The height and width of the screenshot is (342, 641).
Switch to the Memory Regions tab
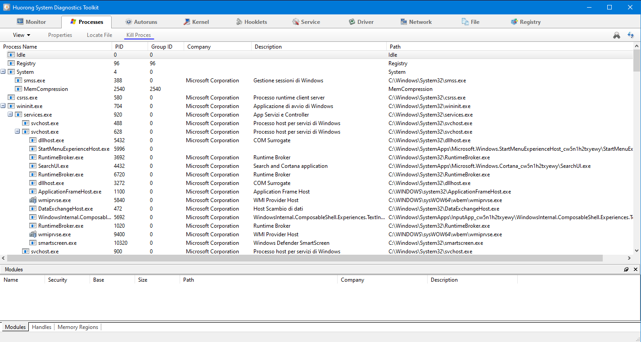click(77, 327)
